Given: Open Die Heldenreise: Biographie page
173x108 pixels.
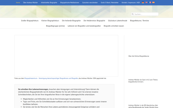Looking at the screenshot, I should pos(94,21).
